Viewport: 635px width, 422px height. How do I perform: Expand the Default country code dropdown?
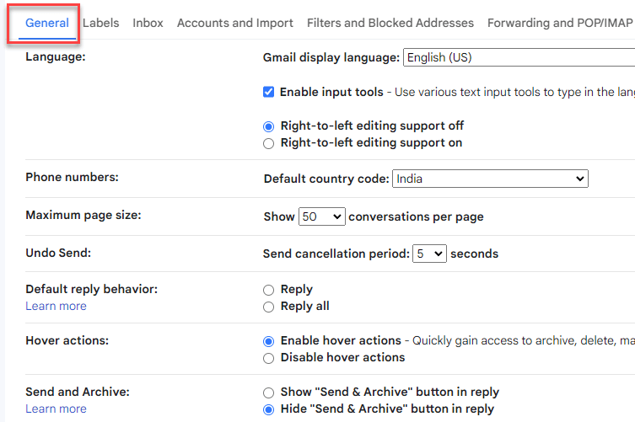490,179
